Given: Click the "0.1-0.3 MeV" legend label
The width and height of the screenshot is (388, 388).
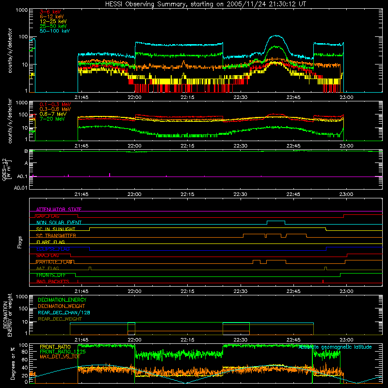Looking at the screenshot, I should [55, 104].
